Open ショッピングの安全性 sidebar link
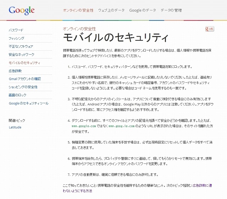 click(23, 87)
